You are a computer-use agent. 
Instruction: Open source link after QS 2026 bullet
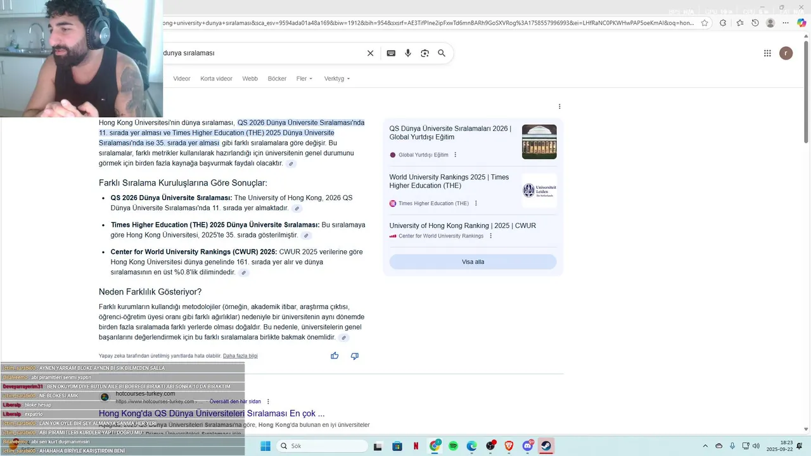click(x=297, y=208)
